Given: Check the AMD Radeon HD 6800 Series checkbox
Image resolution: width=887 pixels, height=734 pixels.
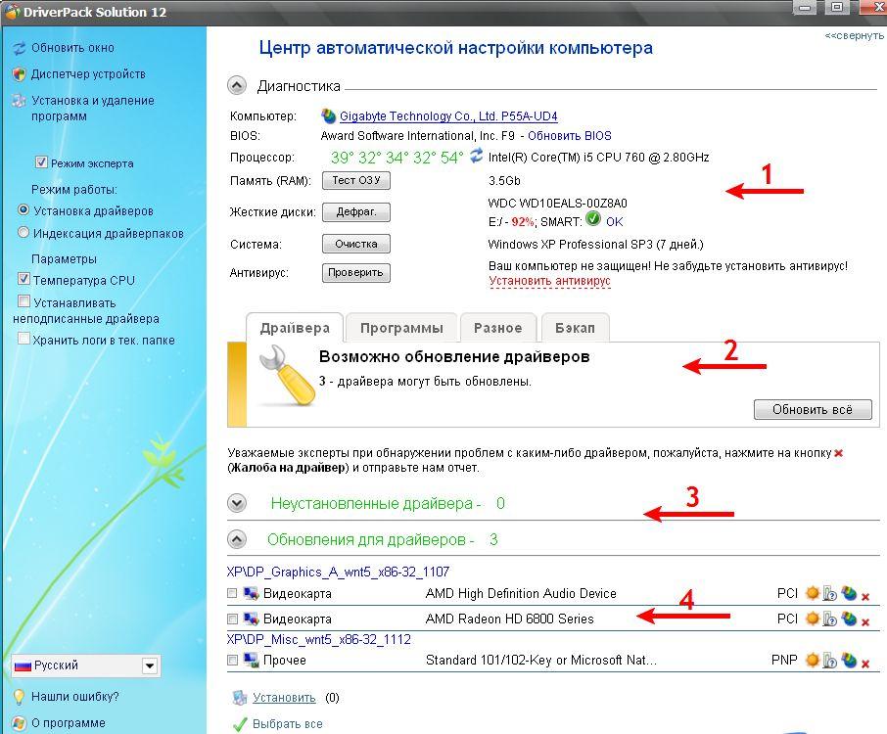Looking at the screenshot, I should coord(232,619).
